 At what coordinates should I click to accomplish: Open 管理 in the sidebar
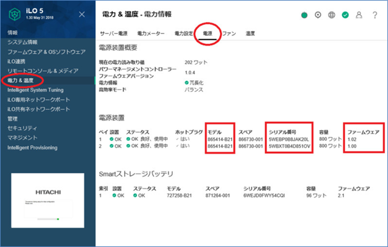coord(12,119)
